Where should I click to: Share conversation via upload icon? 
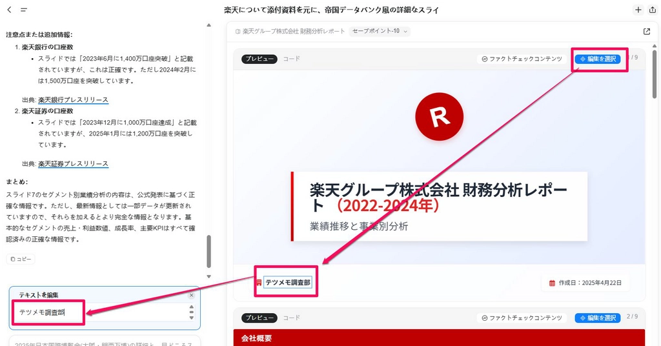point(652,10)
